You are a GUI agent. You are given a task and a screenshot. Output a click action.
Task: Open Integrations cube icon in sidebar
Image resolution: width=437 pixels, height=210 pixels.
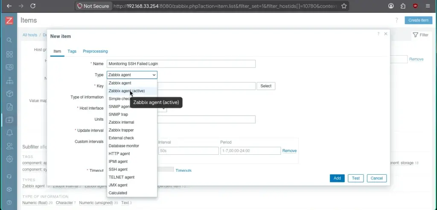tap(9, 190)
